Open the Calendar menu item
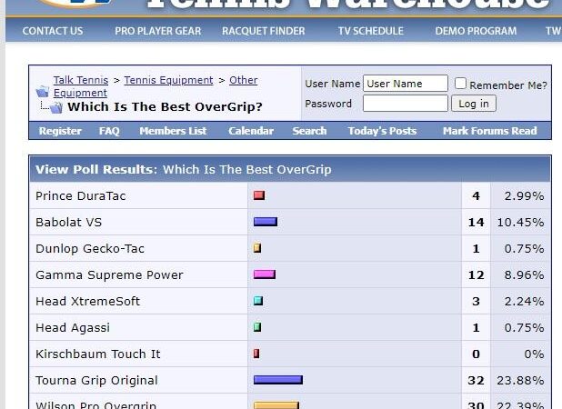 (251, 131)
